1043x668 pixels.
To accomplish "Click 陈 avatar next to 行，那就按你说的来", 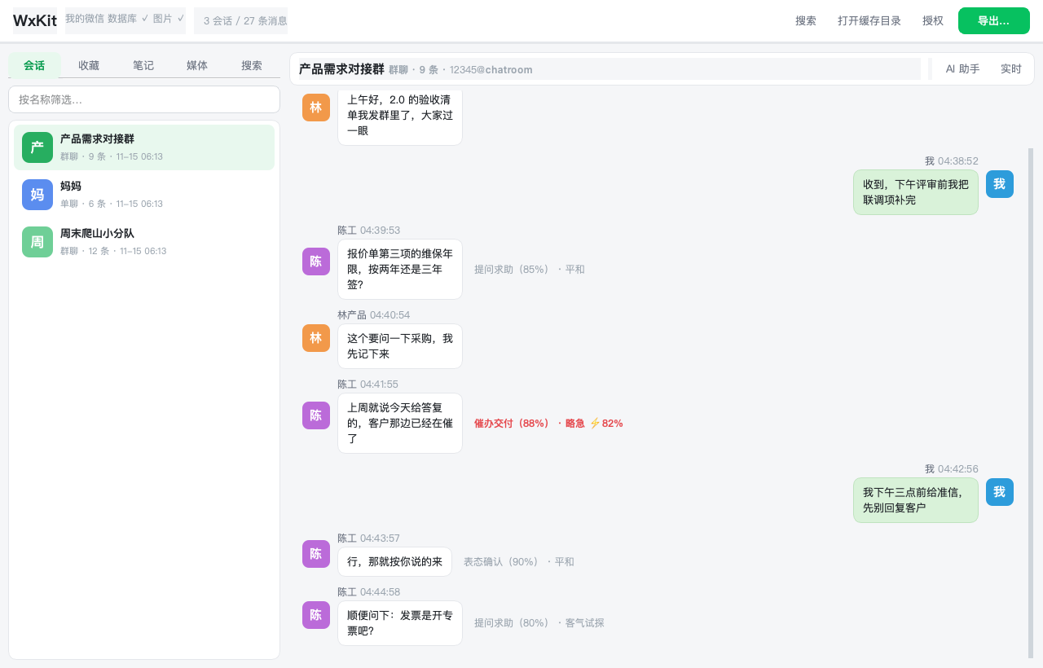I will tap(316, 554).
